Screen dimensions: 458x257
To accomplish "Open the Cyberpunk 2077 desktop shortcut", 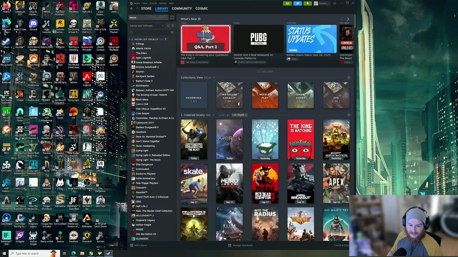I will click(x=20, y=8).
